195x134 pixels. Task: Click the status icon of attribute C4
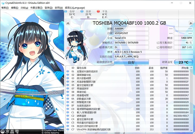[68, 119]
